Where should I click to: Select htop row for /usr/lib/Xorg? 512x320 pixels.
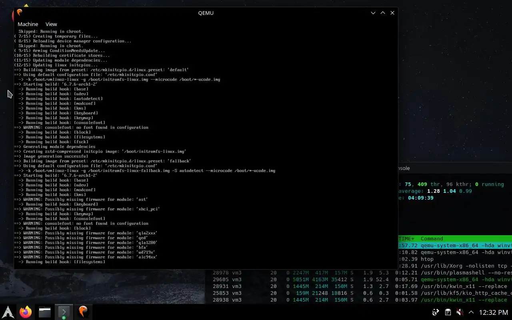click(x=455, y=266)
